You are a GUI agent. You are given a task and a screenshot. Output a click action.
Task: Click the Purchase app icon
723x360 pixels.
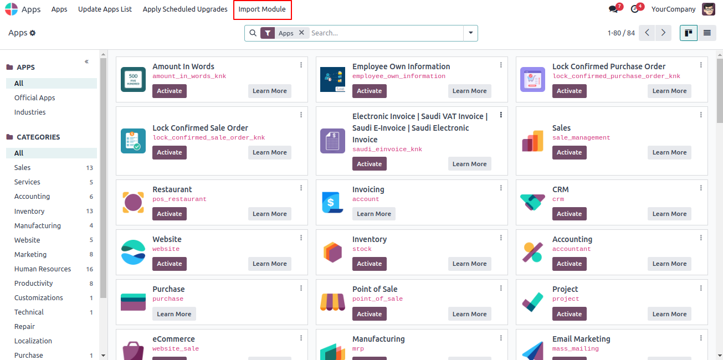133,302
